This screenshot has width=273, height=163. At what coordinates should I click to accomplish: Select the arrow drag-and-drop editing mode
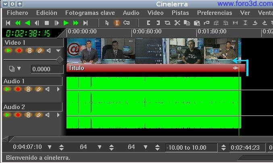click(107, 23)
